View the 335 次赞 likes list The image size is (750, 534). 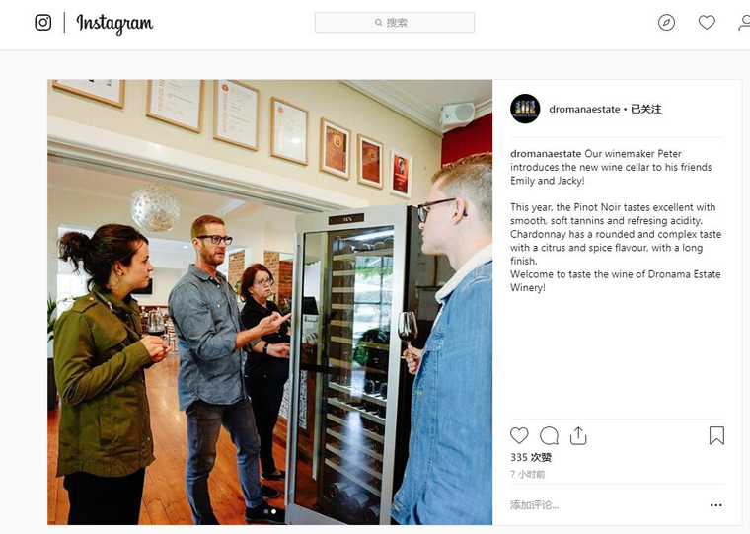pos(531,457)
